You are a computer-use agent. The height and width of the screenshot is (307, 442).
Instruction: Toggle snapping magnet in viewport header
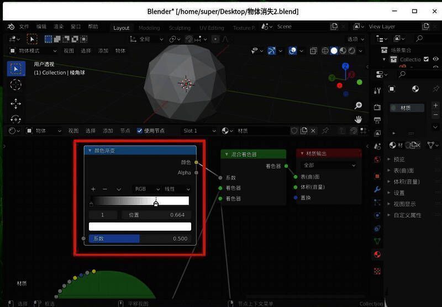[188, 39]
